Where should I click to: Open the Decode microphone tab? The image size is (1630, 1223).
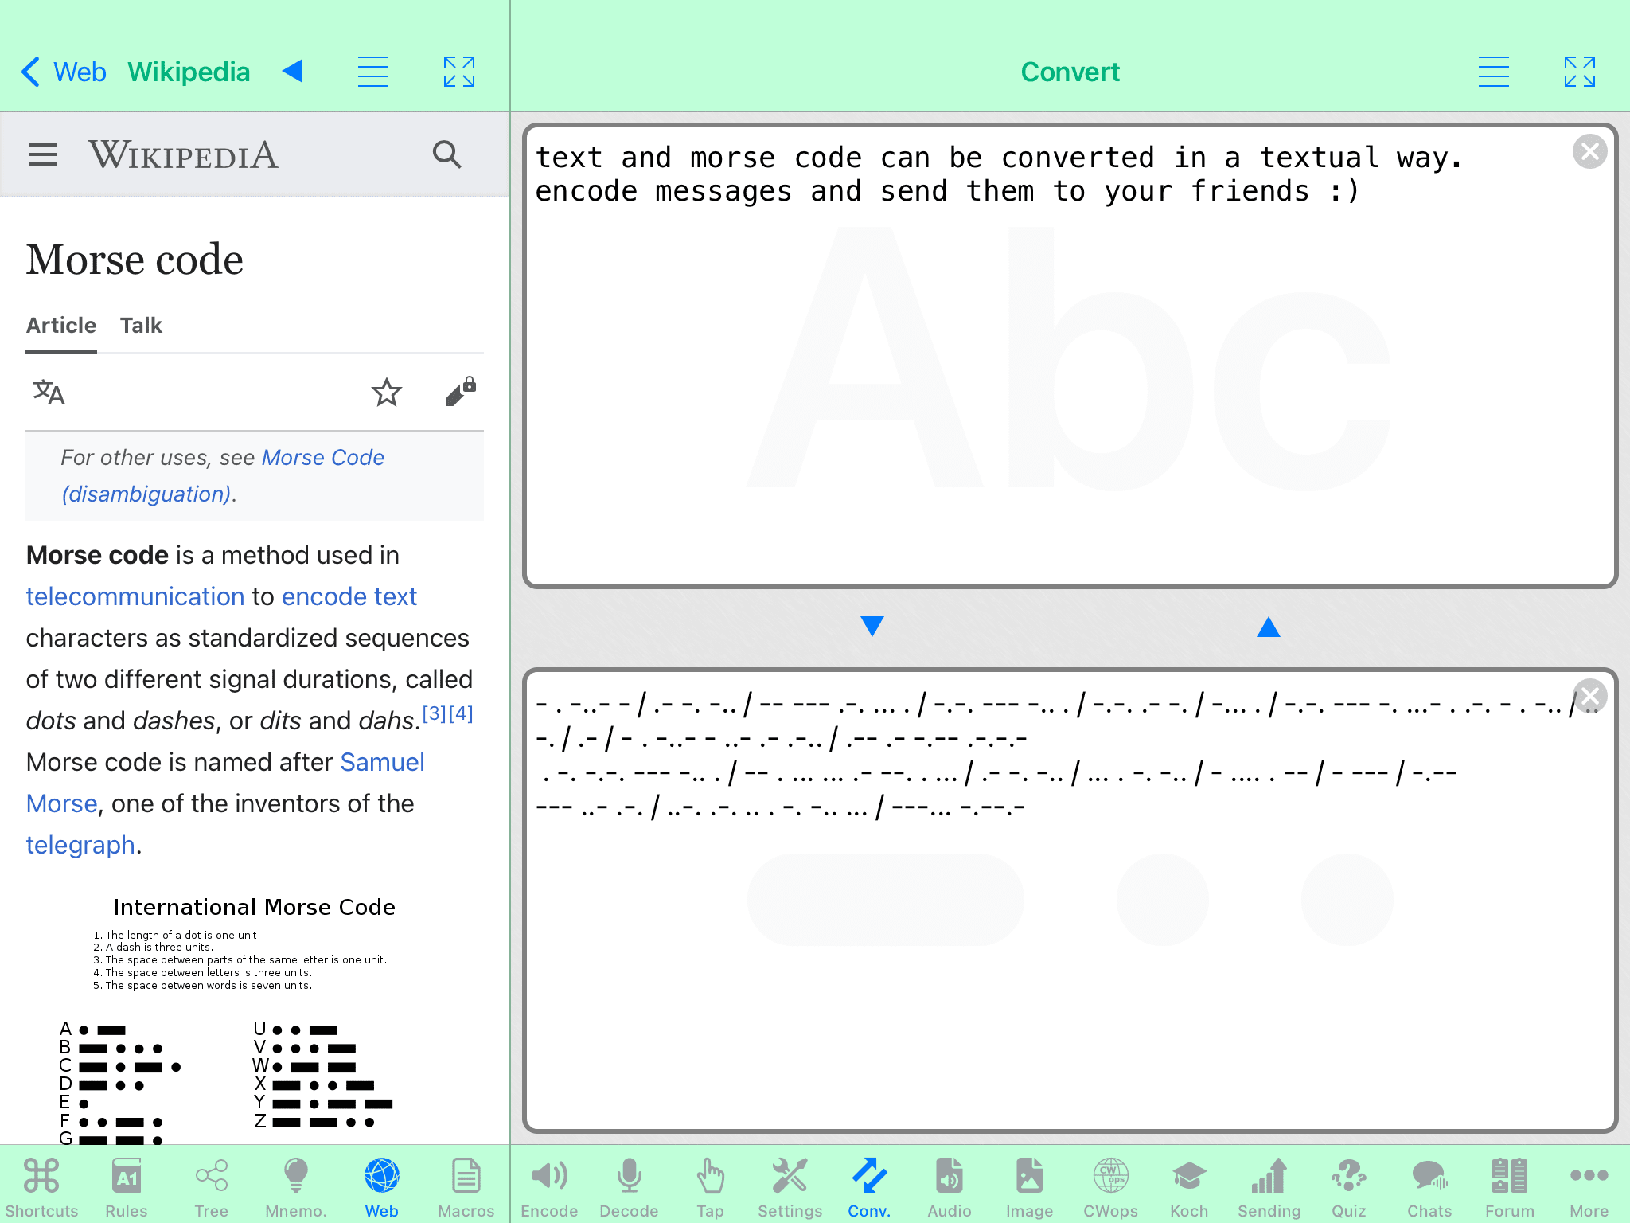pyautogui.click(x=629, y=1187)
